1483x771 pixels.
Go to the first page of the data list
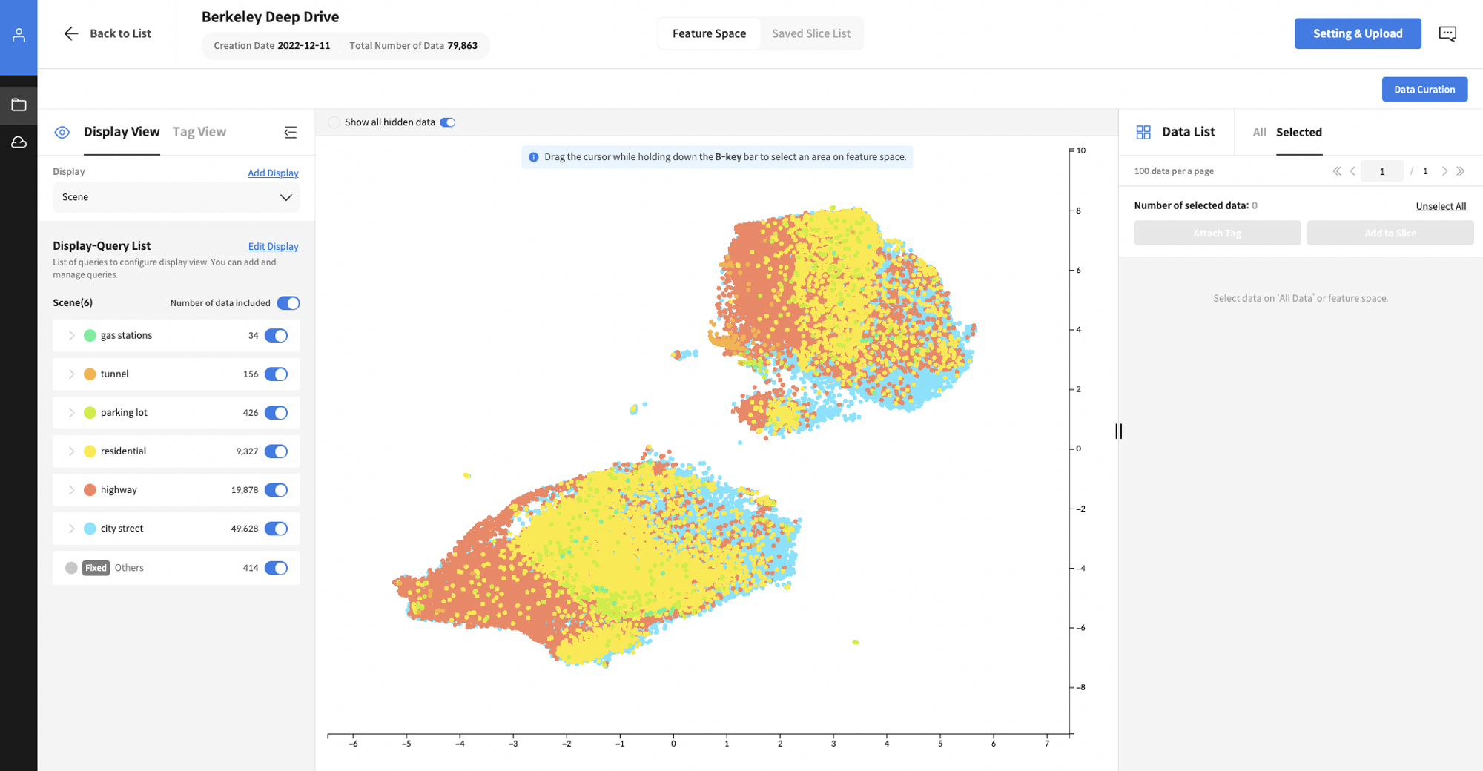click(x=1336, y=171)
